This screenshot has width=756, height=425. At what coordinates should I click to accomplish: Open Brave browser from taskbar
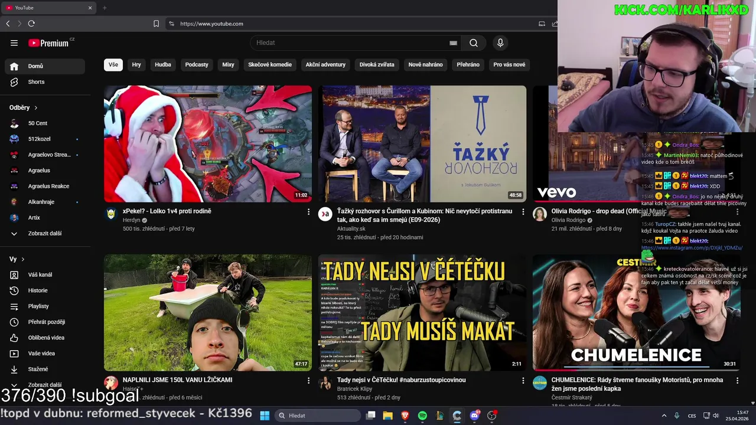(x=405, y=416)
